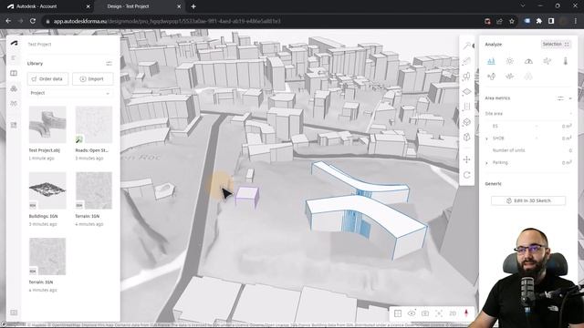Select the road lines tool in vertical toolbar

tap(466, 107)
